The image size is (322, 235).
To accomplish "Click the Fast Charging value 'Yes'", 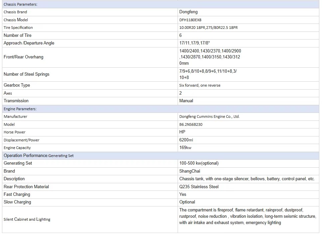I will pos(183,195).
